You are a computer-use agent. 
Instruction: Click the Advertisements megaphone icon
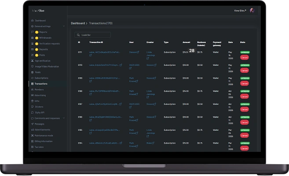coord(33,129)
